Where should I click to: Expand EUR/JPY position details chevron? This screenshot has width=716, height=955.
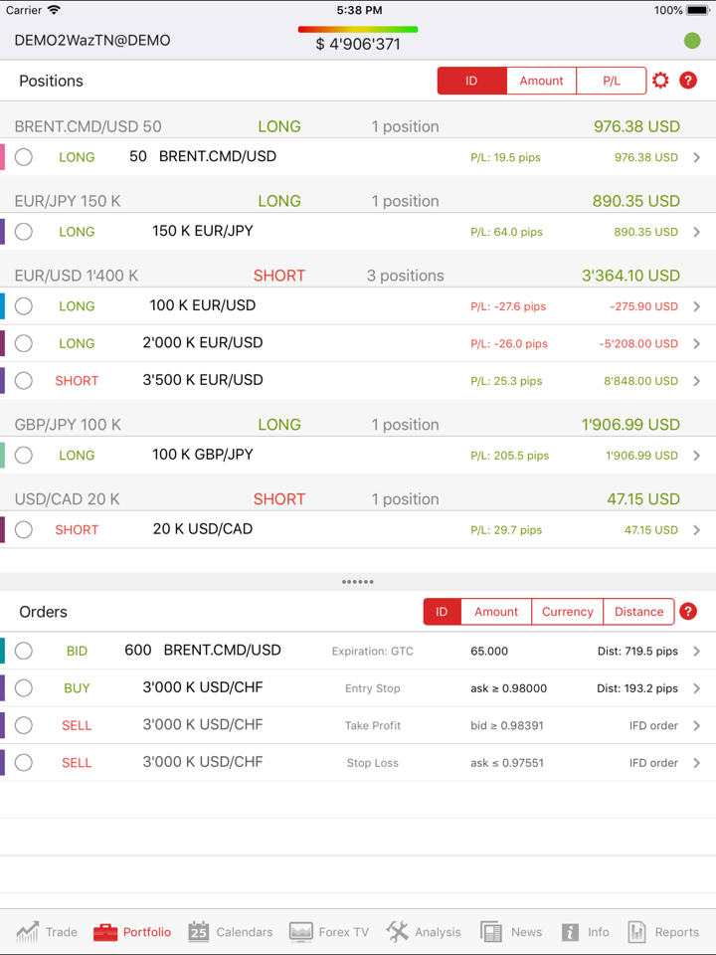click(x=696, y=232)
